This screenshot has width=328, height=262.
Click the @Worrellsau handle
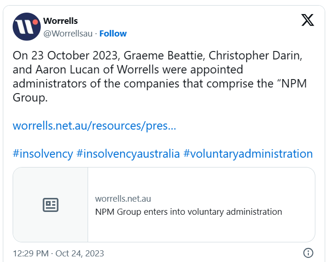coord(69,33)
